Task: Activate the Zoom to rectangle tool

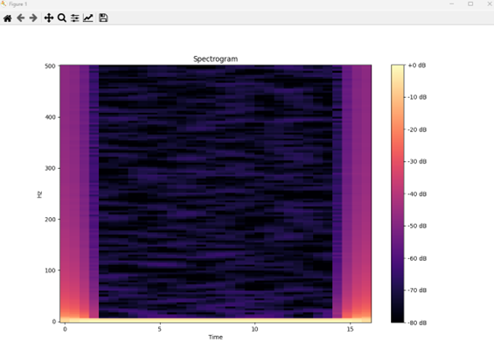Action: pos(62,18)
